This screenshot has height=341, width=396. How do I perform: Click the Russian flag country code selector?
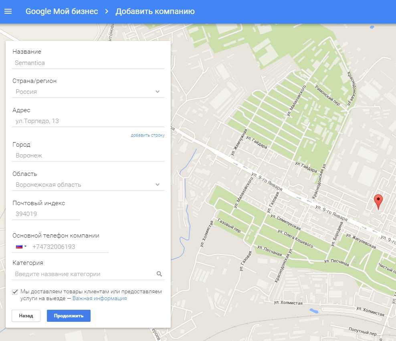point(21,247)
